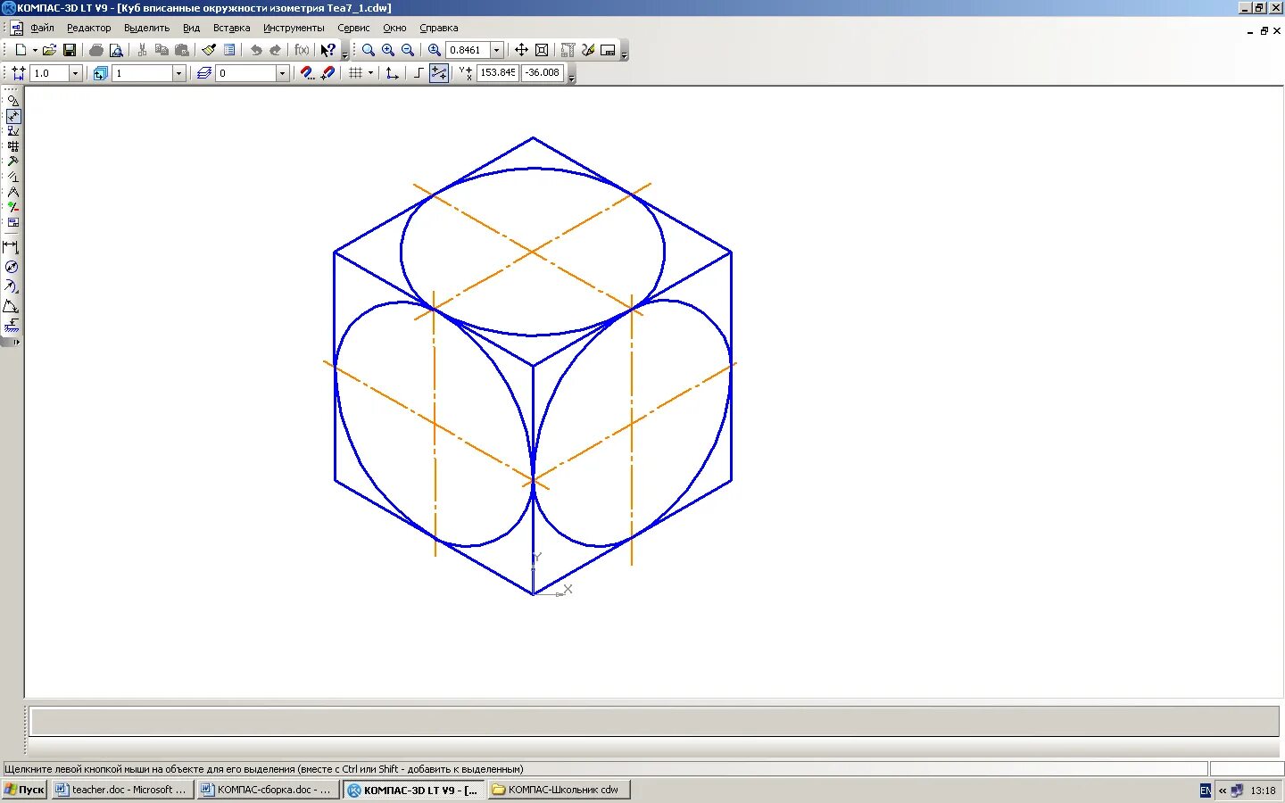Click the refresh image icon
Screen dimensions: 1285x803
click(x=588, y=50)
